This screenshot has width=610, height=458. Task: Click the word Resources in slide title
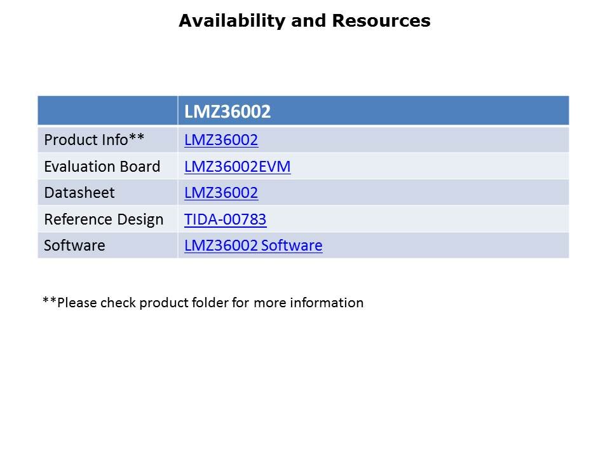click(x=381, y=21)
